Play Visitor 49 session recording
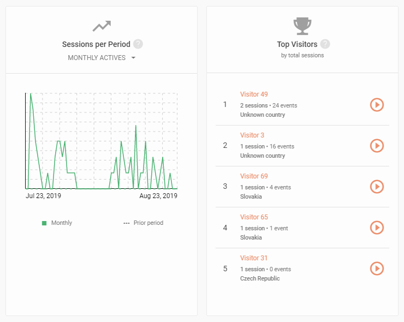 (377, 105)
